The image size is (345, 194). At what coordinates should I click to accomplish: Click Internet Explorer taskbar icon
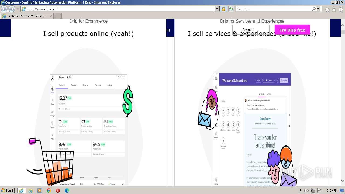[x=21, y=190]
